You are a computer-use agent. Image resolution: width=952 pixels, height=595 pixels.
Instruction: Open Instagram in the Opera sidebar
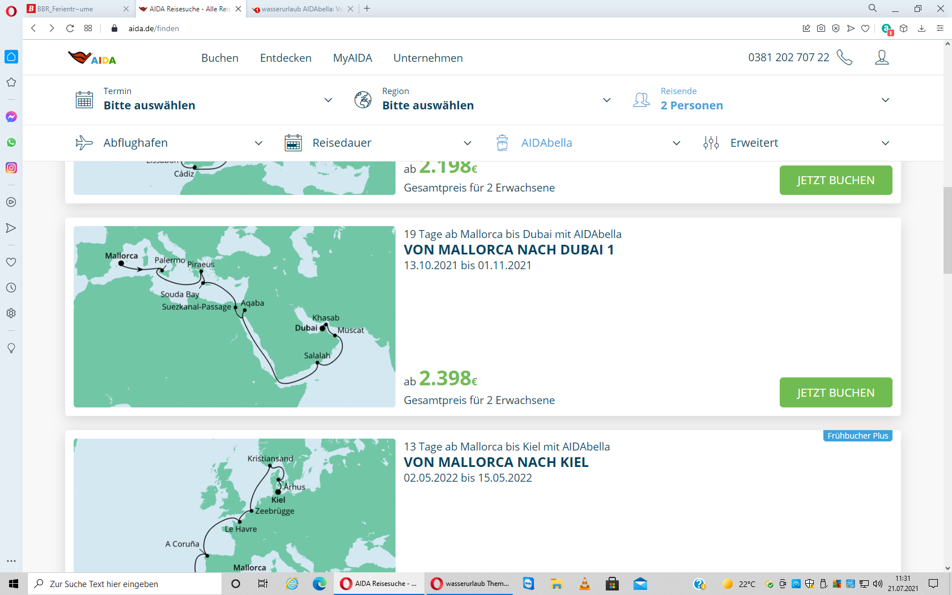click(x=11, y=168)
